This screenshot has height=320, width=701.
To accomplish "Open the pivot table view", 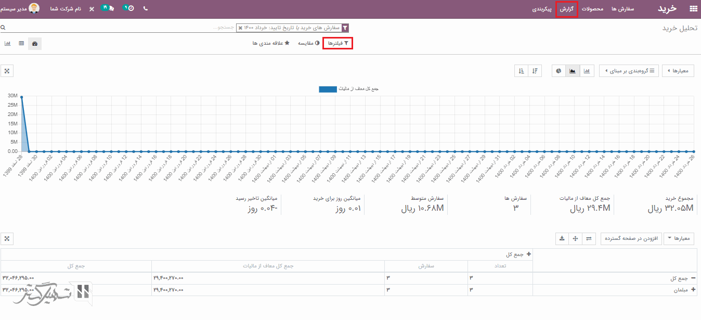I will tap(21, 44).
